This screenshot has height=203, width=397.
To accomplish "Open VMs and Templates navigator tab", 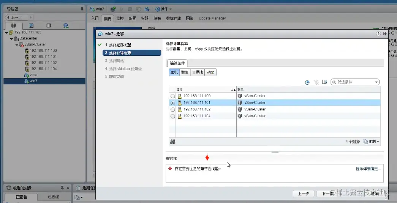I will 31,25.
